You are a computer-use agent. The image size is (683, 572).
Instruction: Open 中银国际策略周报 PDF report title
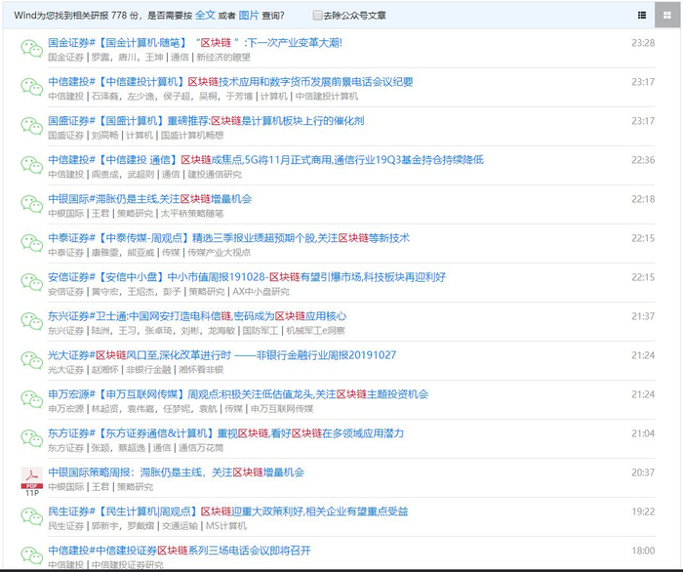coord(176,472)
